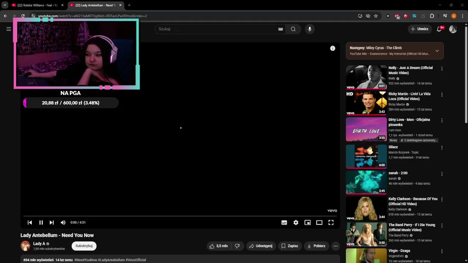
Task: Open options menu for Silacz video
Action: pyautogui.click(x=442, y=148)
